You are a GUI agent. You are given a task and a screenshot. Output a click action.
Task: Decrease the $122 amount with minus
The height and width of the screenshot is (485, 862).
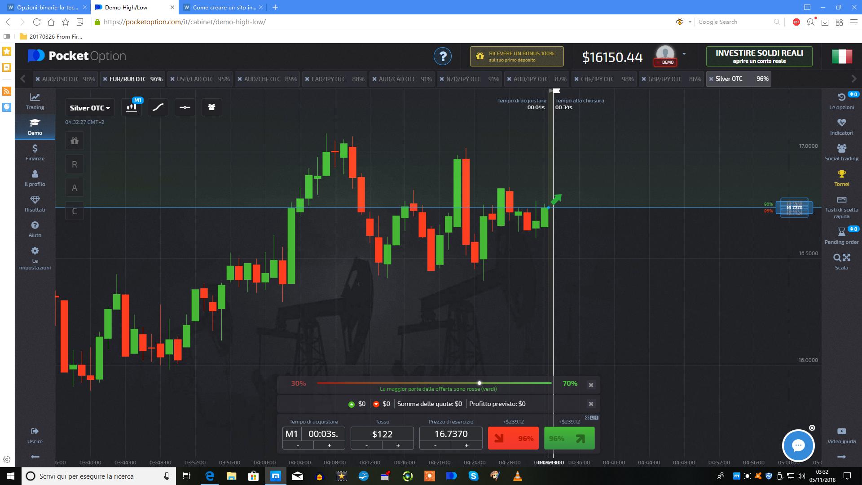click(366, 445)
